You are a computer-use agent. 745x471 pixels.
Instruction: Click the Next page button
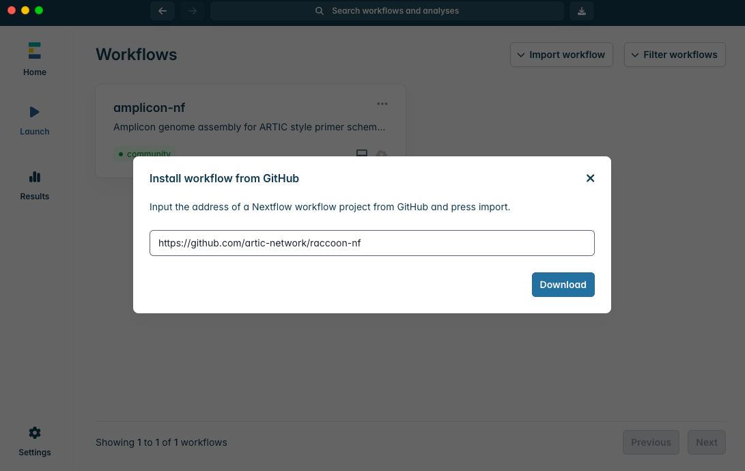pyautogui.click(x=706, y=442)
